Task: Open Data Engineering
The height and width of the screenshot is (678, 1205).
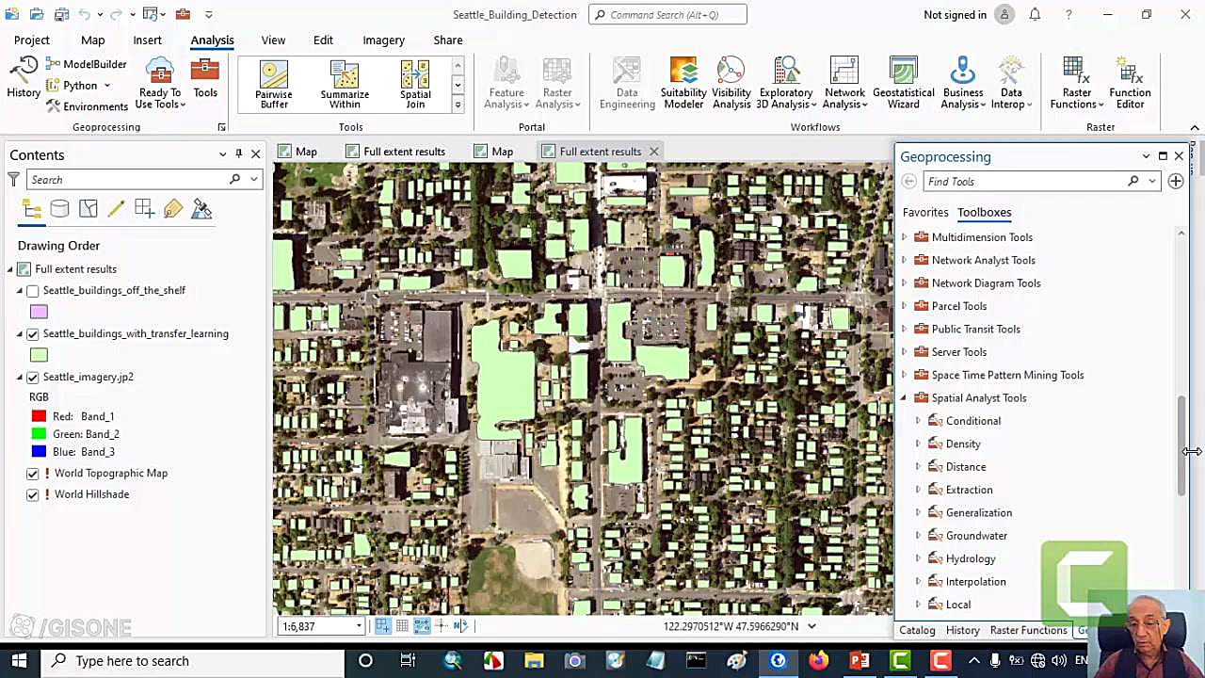Action: [x=627, y=83]
